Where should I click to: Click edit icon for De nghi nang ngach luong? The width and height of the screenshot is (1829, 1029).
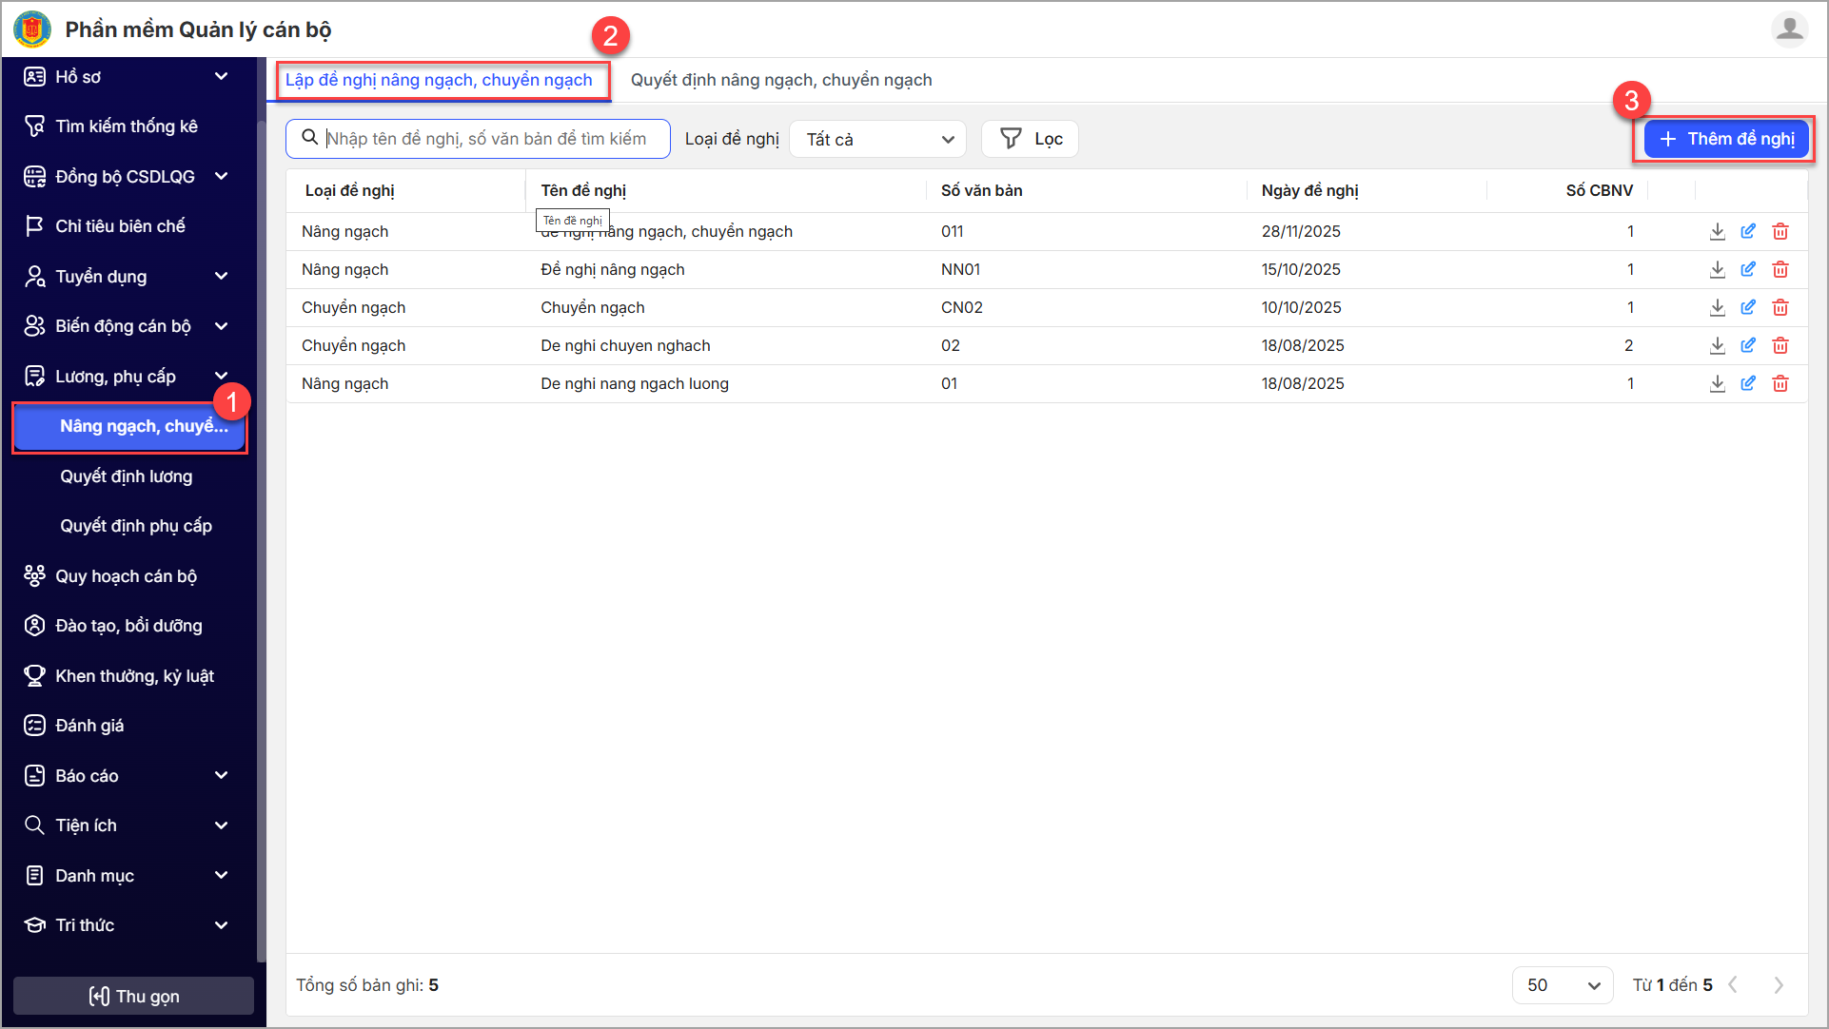click(1748, 383)
